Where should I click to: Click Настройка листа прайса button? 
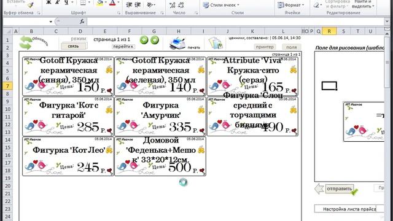point(349,209)
